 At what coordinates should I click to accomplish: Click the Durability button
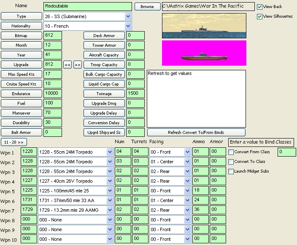22,122
